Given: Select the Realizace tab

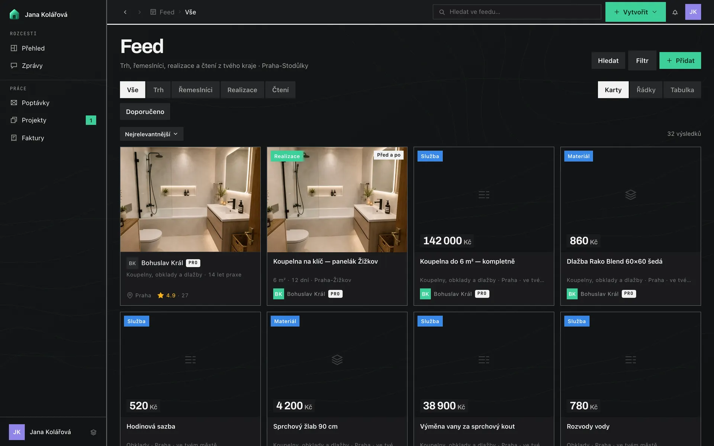Looking at the screenshot, I should [242, 90].
